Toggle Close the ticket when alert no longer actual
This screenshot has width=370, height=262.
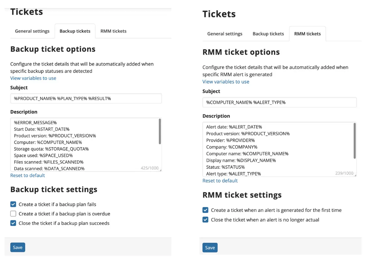click(205, 220)
